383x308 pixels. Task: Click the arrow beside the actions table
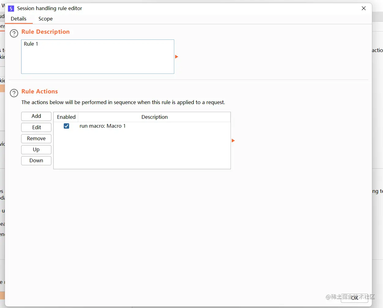233,141
